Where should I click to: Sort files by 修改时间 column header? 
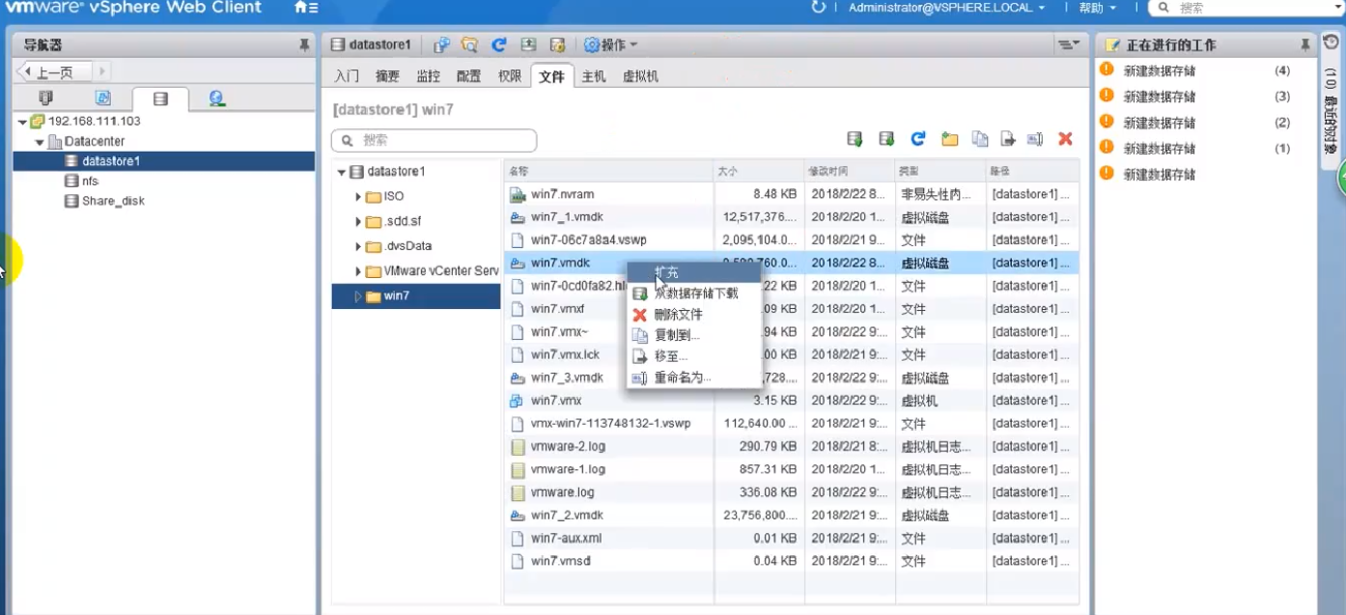pyautogui.click(x=849, y=171)
